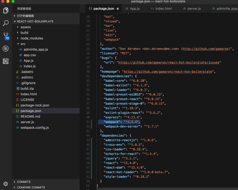The height and width of the screenshot is (190, 238).
Task: Open the Explorer view in activity bar
Action: (6, 10)
